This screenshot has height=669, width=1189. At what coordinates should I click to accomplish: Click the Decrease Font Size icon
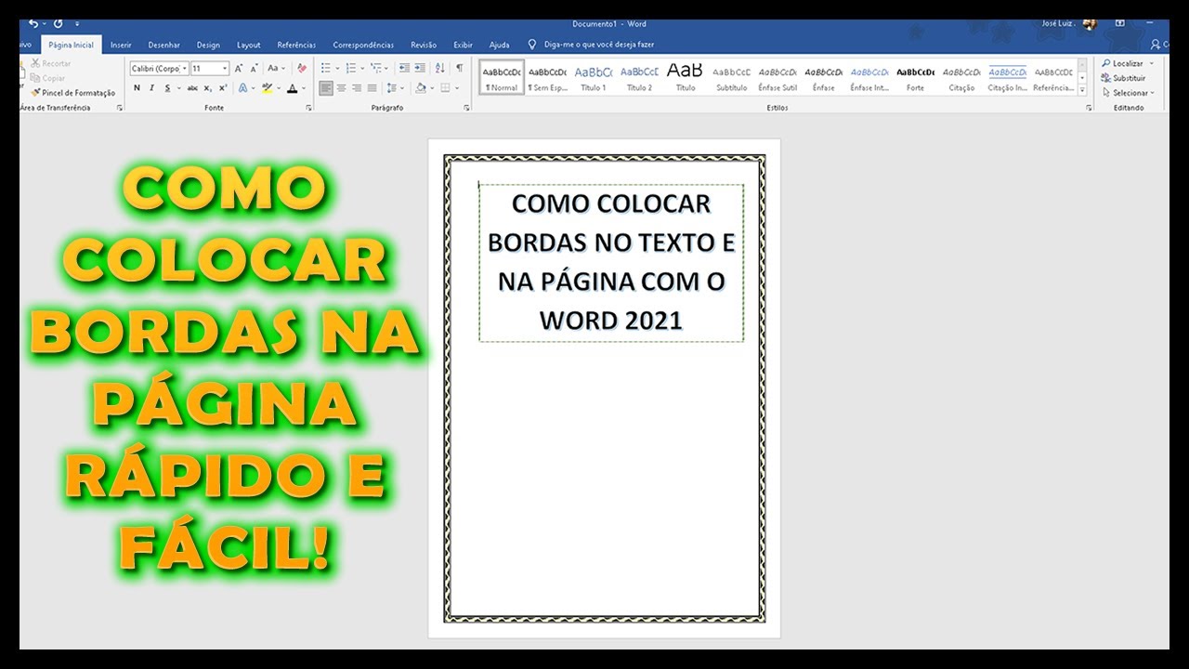click(254, 68)
